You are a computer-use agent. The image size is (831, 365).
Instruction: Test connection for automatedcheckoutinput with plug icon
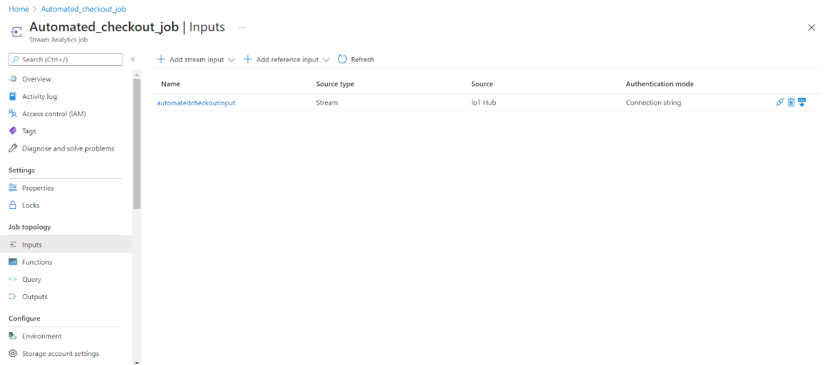coord(780,102)
